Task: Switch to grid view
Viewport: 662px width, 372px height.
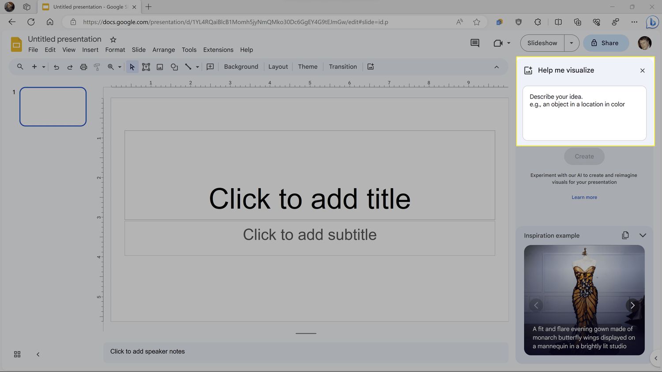Action: pos(17,354)
